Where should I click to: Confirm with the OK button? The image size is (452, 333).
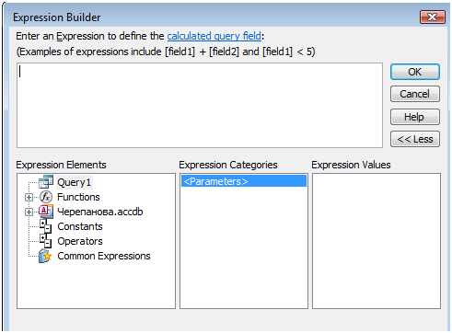pyautogui.click(x=415, y=72)
